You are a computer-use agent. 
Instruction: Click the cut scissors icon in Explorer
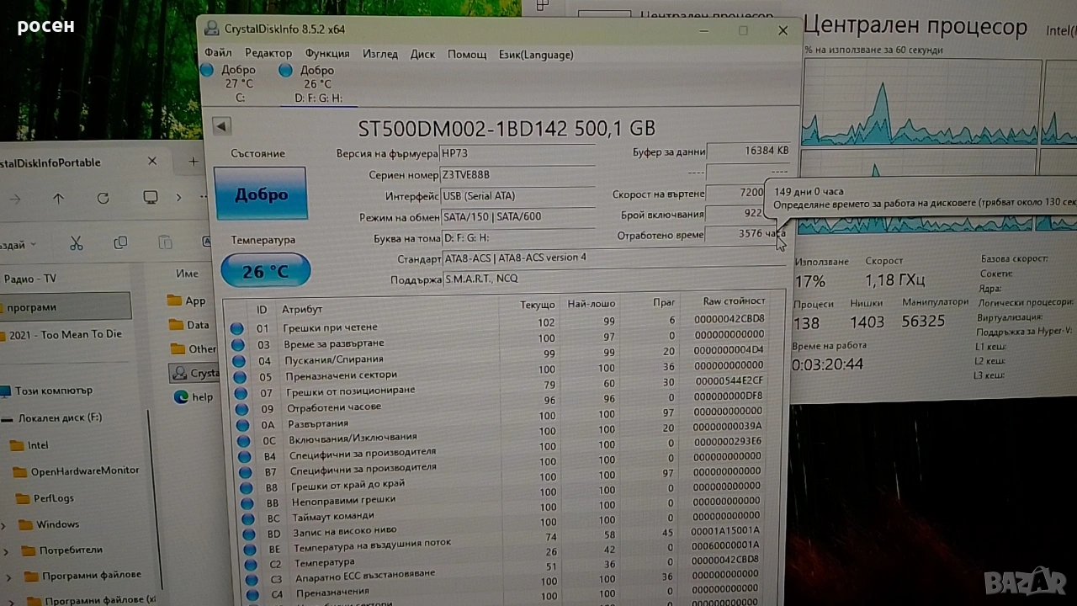(x=76, y=243)
